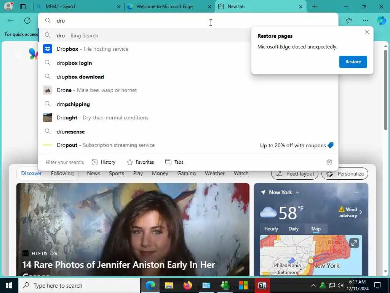
Task: Click Restore to reopen closed pages
Action: click(x=353, y=62)
